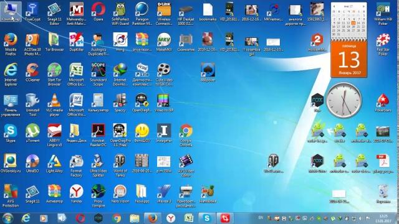
Task: Open Skype from the taskbar
Action: click(x=207, y=218)
